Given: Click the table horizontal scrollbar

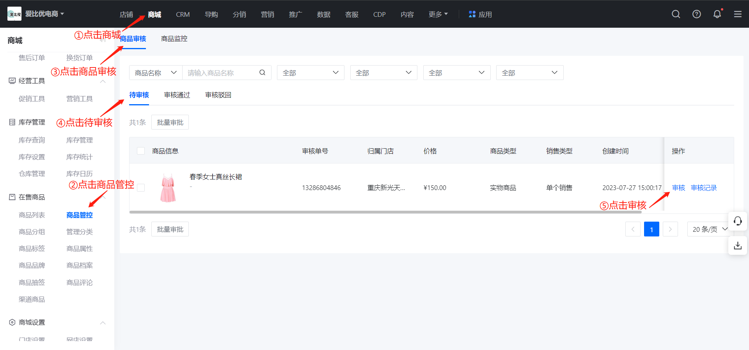Looking at the screenshot, I should click(385, 212).
